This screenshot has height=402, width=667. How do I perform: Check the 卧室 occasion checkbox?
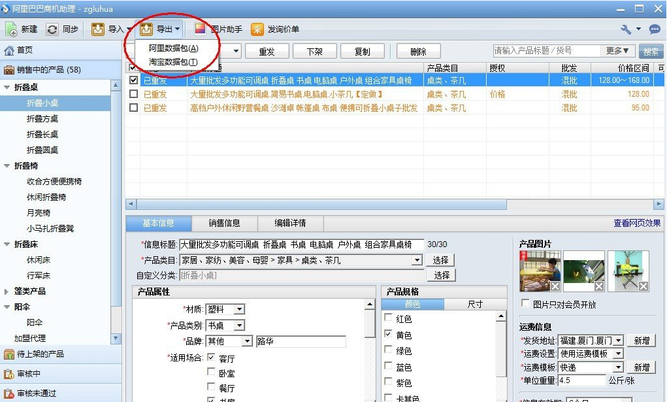(210, 372)
